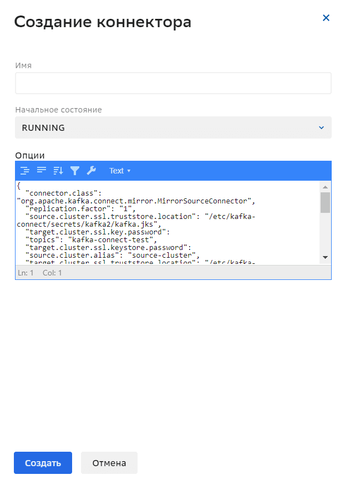Click the Отмена button
This screenshot has height=480, width=345.
(109, 463)
